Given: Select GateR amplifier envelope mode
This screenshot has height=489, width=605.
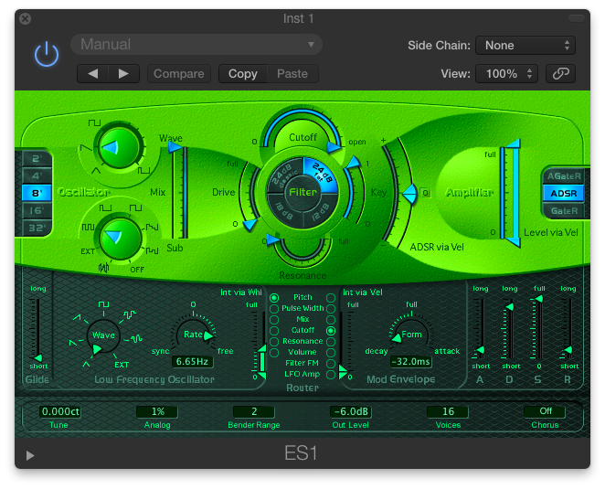Looking at the screenshot, I should 564,210.
